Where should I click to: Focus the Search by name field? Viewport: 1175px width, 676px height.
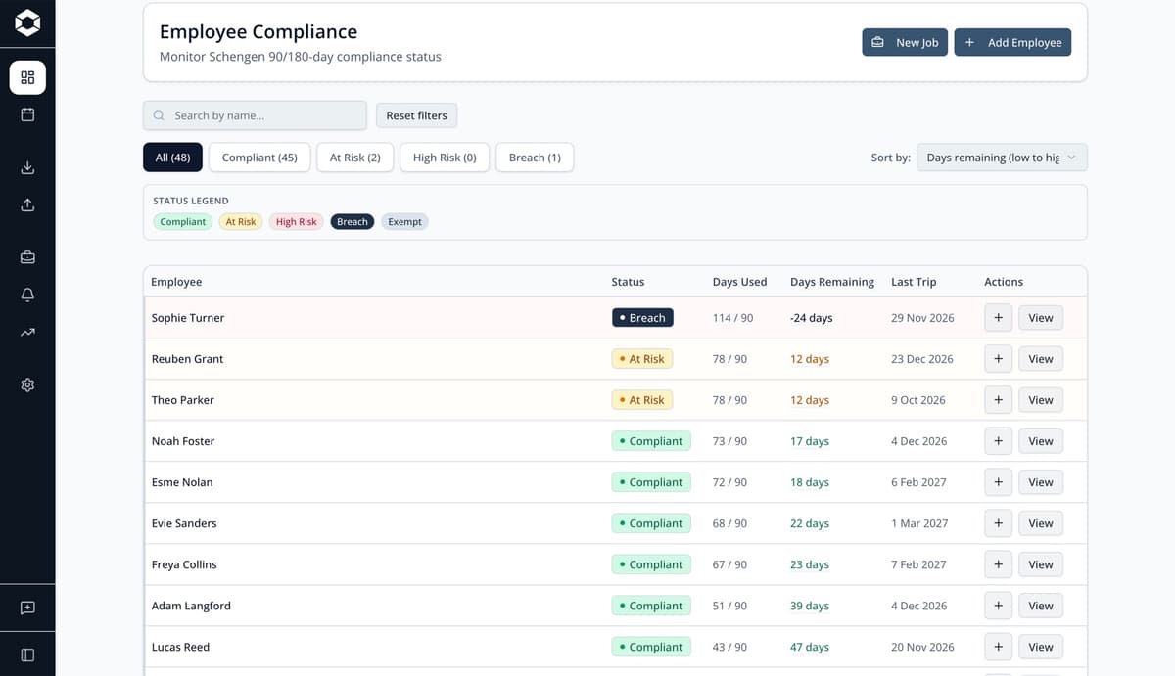tap(255, 115)
